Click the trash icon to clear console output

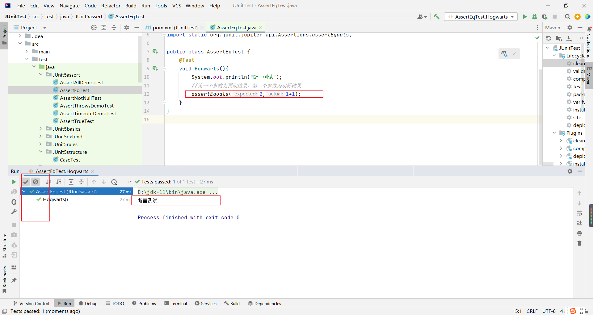(579, 243)
